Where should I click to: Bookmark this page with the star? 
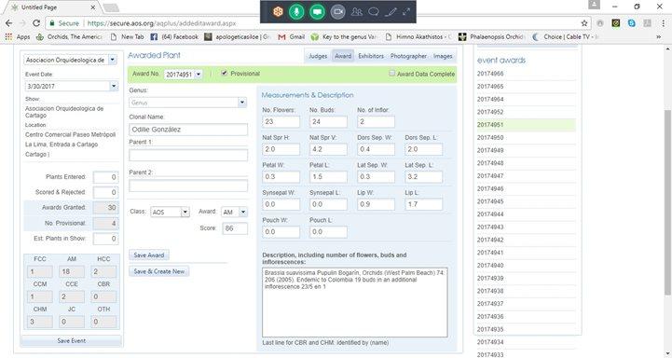pos(584,23)
